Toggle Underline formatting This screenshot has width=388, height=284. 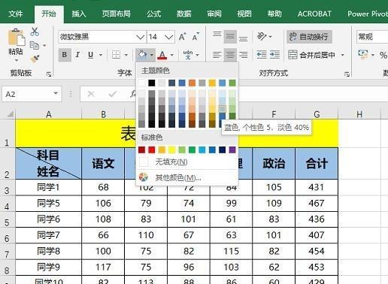tap(91, 55)
